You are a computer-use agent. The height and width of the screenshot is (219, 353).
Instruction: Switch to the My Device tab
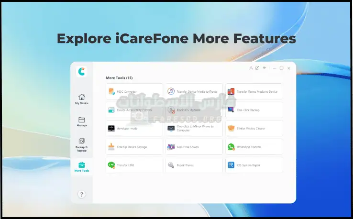(x=81, y=99)
